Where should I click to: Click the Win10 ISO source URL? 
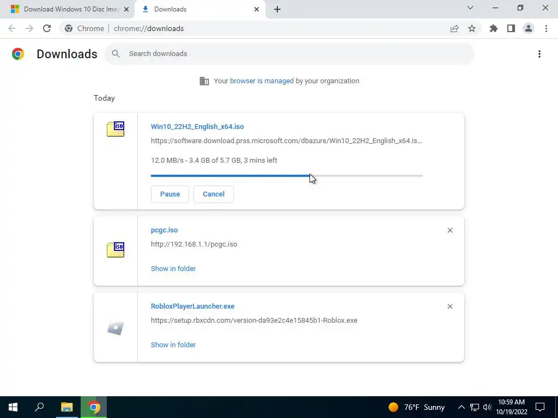(287, 141)
